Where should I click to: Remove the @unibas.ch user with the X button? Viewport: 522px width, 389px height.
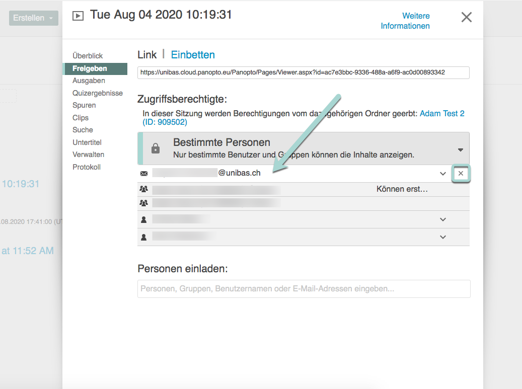[x=461, y=173]
